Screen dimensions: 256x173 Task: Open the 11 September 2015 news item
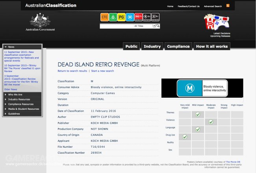click(x=21, y=56)
